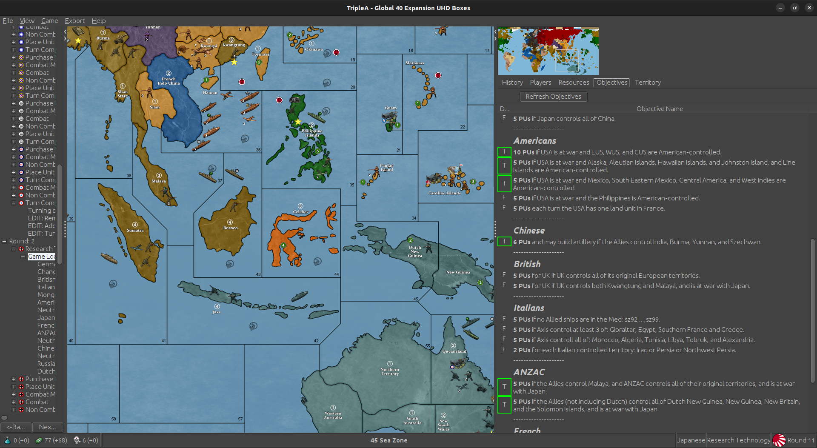
Task: Click the convoy symbol in sea zone 20
Action: 327,83
